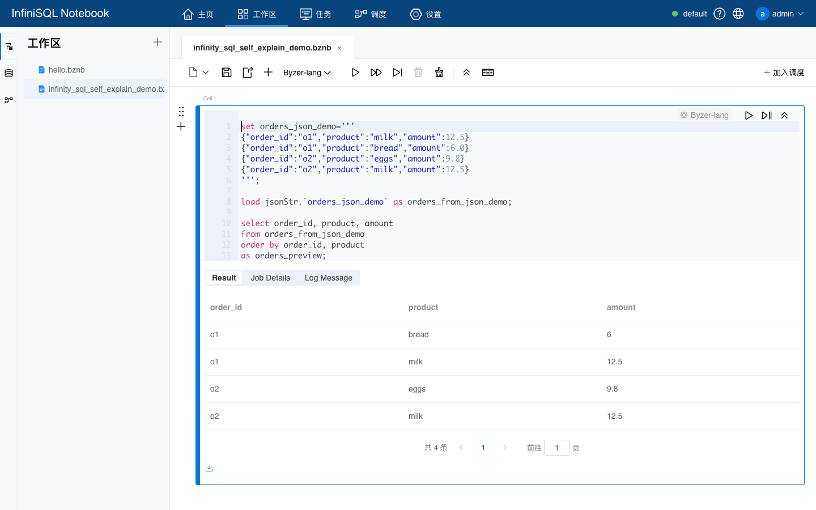Viewport: 816px width, 510px height.
Task: Add a new cell from toolbar
Action: pos(268,72)
